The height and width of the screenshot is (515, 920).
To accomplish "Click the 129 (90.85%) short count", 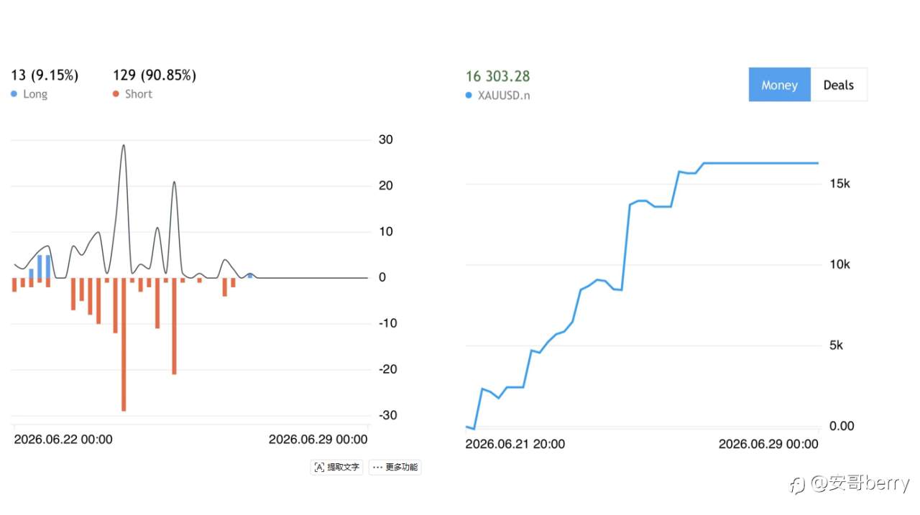I will coord(155,75).
